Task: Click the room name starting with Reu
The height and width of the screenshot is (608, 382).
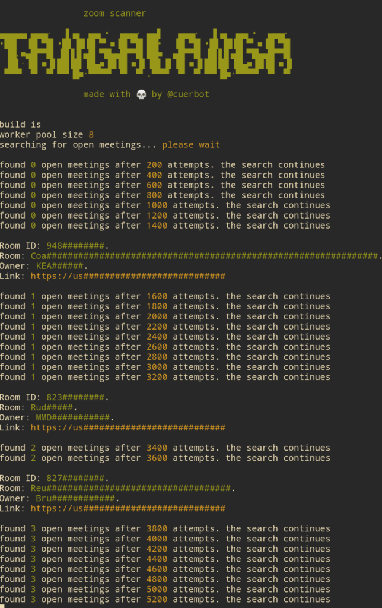Action: click(x=130, y=488)
